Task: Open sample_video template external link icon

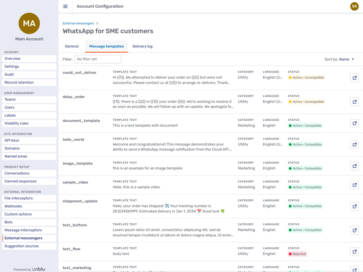Action: 354,185
